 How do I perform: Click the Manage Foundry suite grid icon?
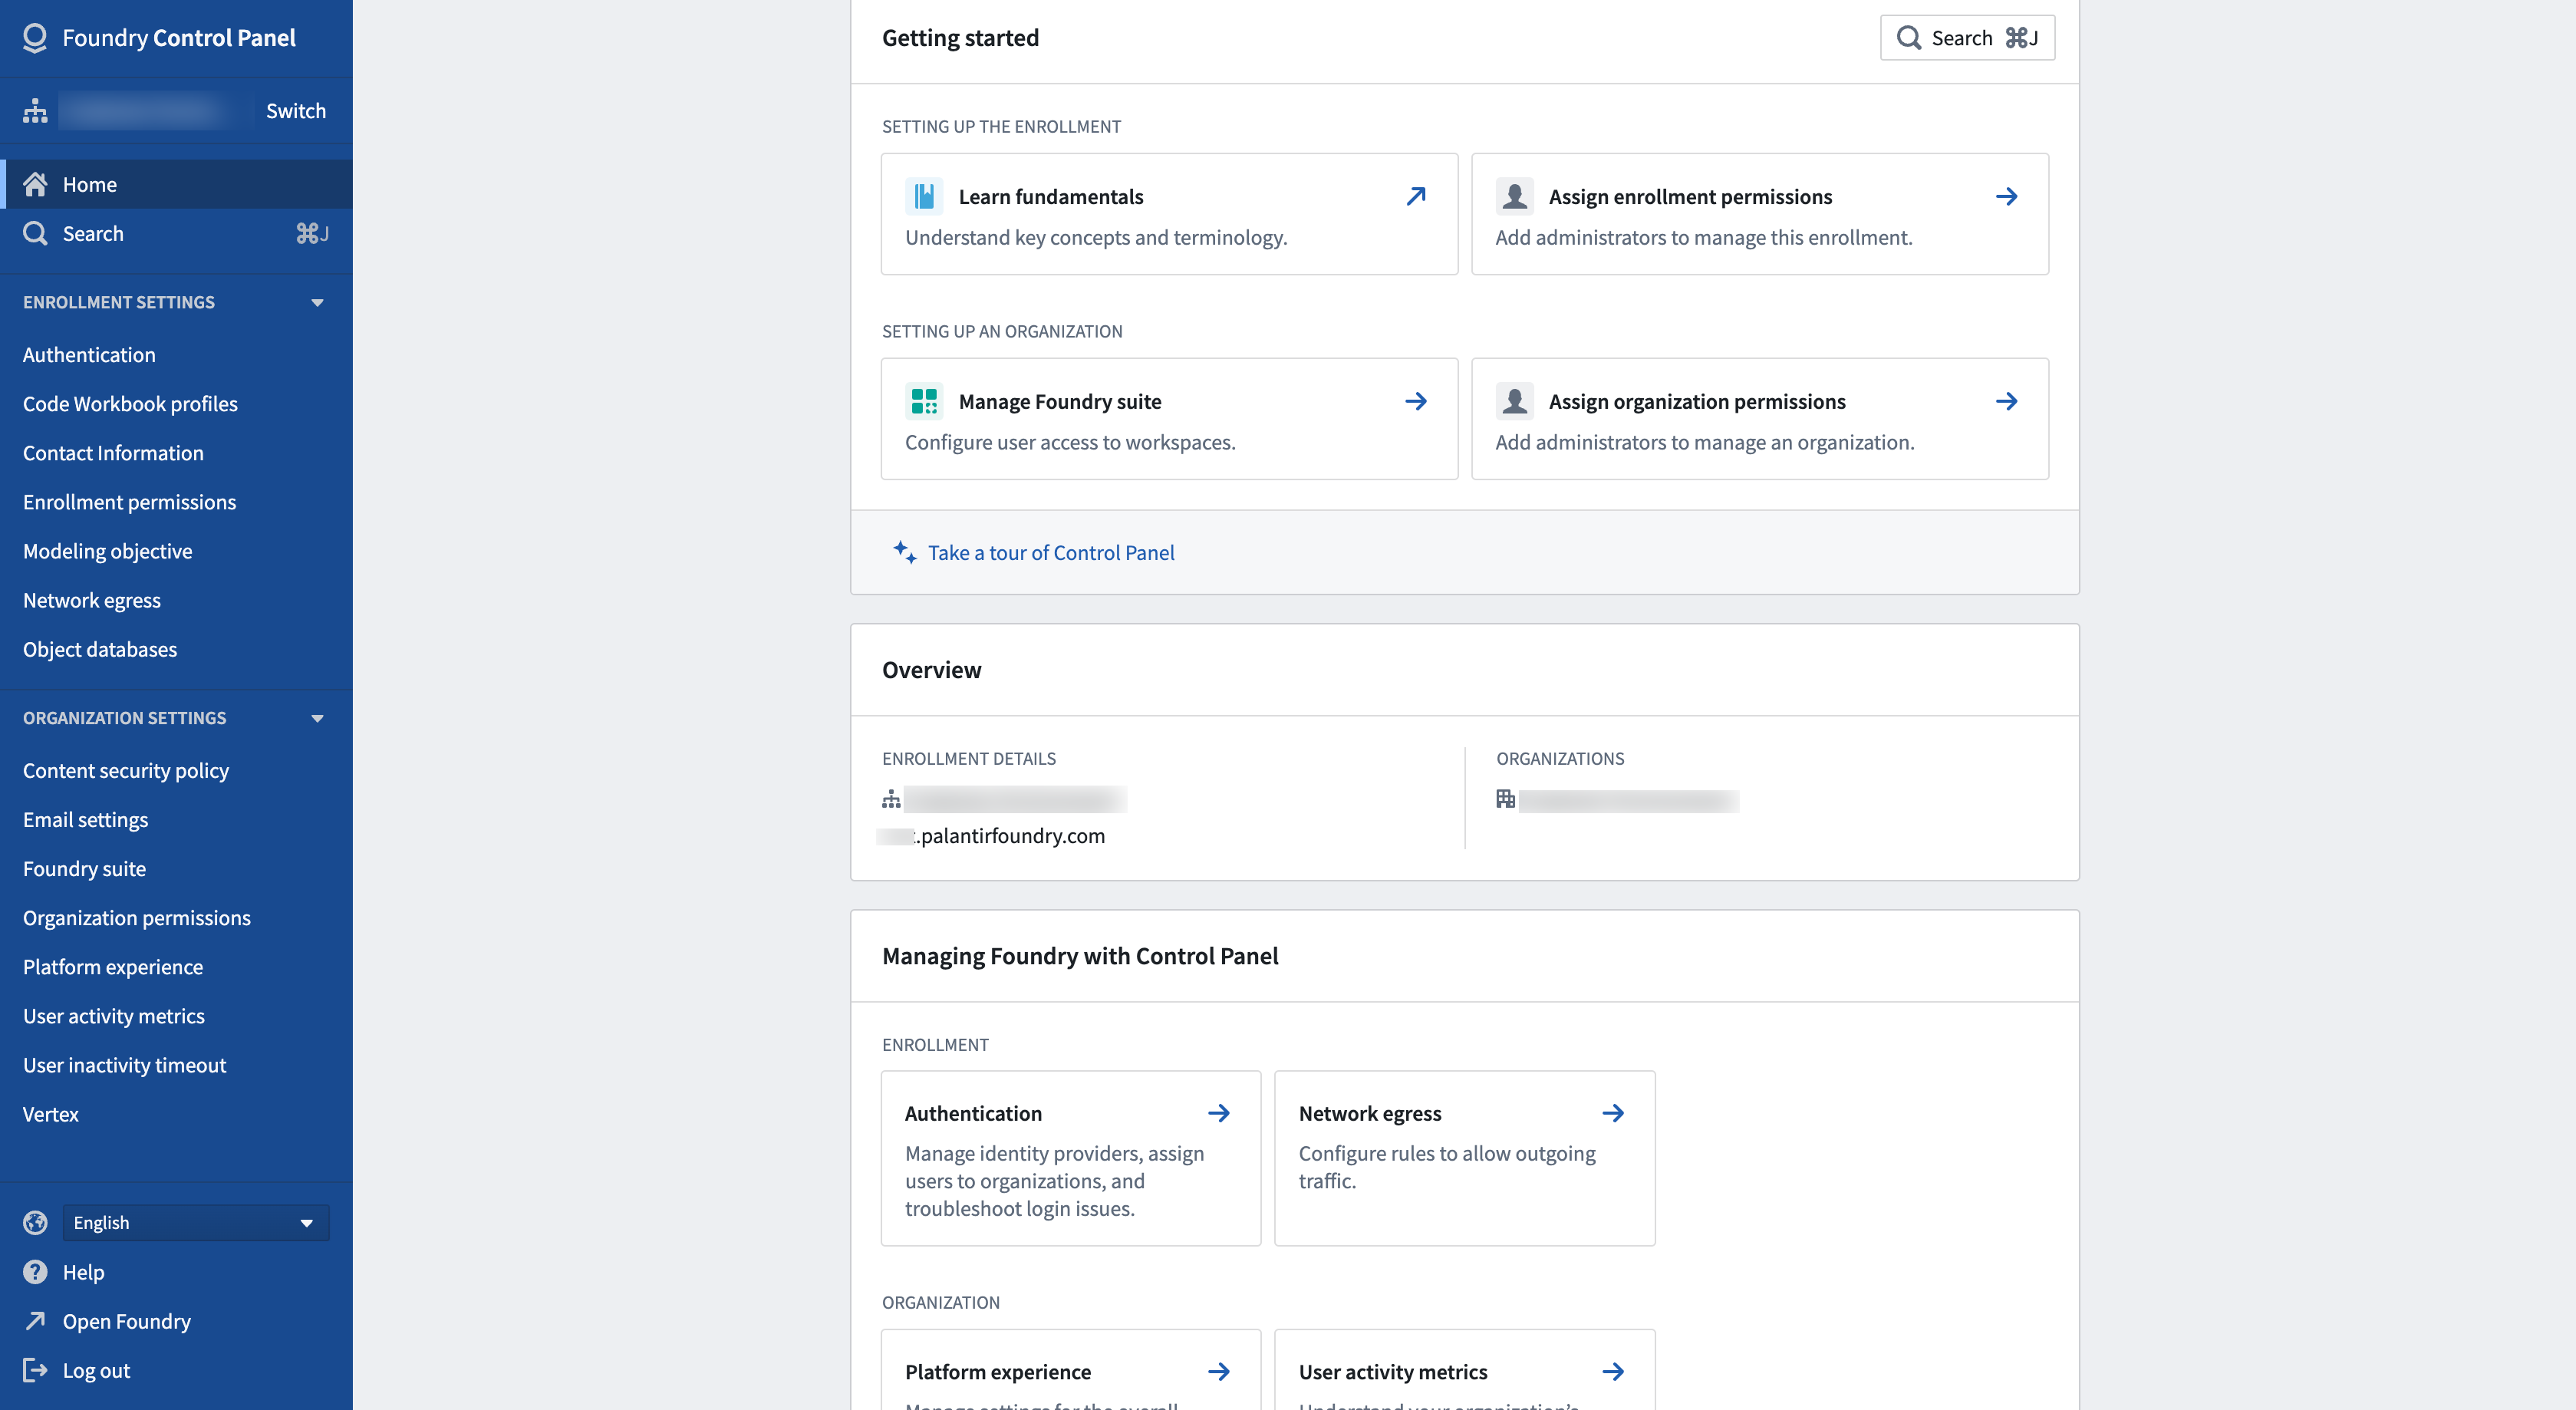(x=924, y=401)
